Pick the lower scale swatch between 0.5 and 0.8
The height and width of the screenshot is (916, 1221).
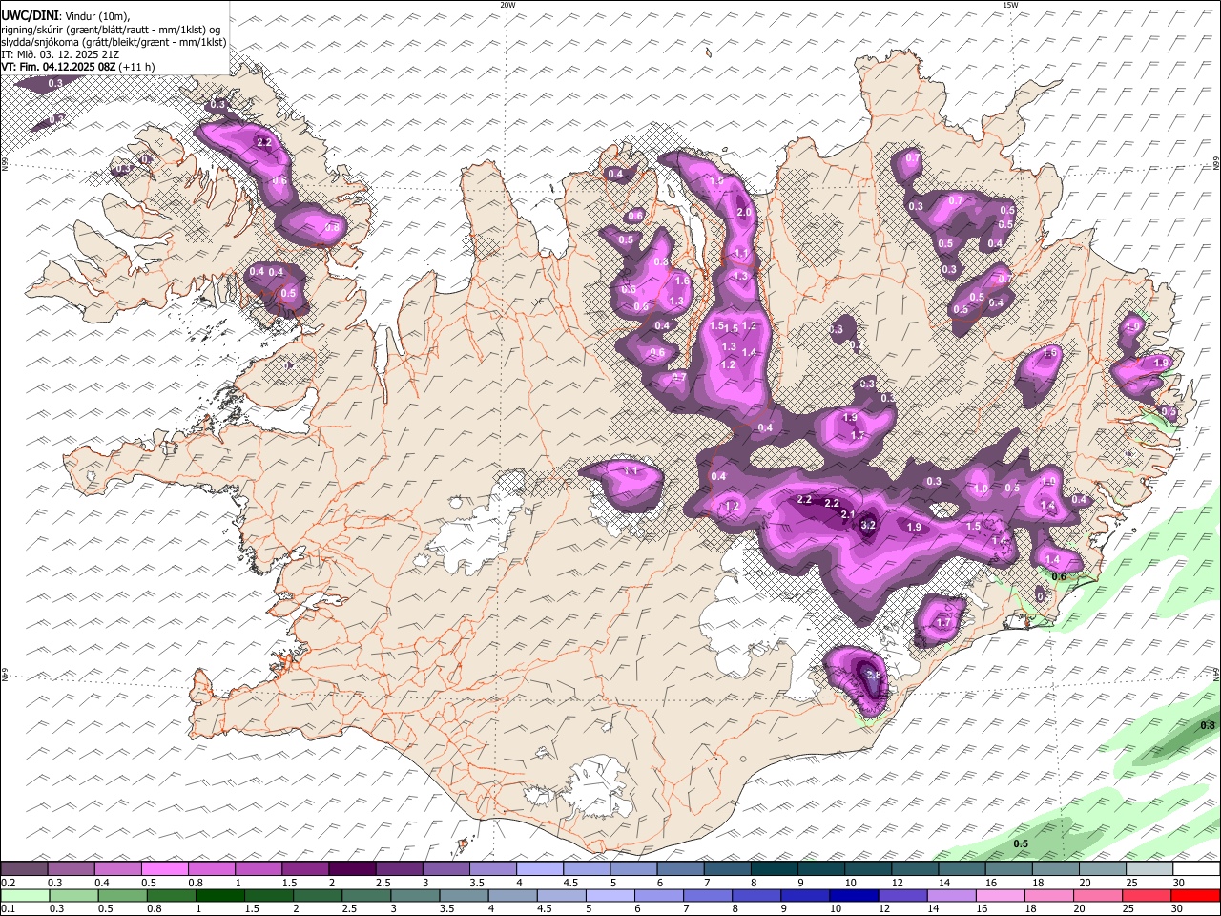[123, 895]
